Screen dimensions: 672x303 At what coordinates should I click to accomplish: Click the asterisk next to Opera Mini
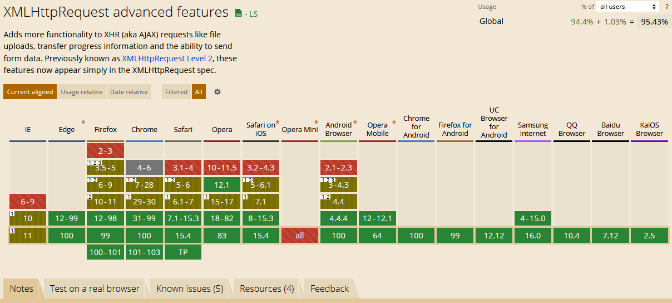tap(316, 123)
